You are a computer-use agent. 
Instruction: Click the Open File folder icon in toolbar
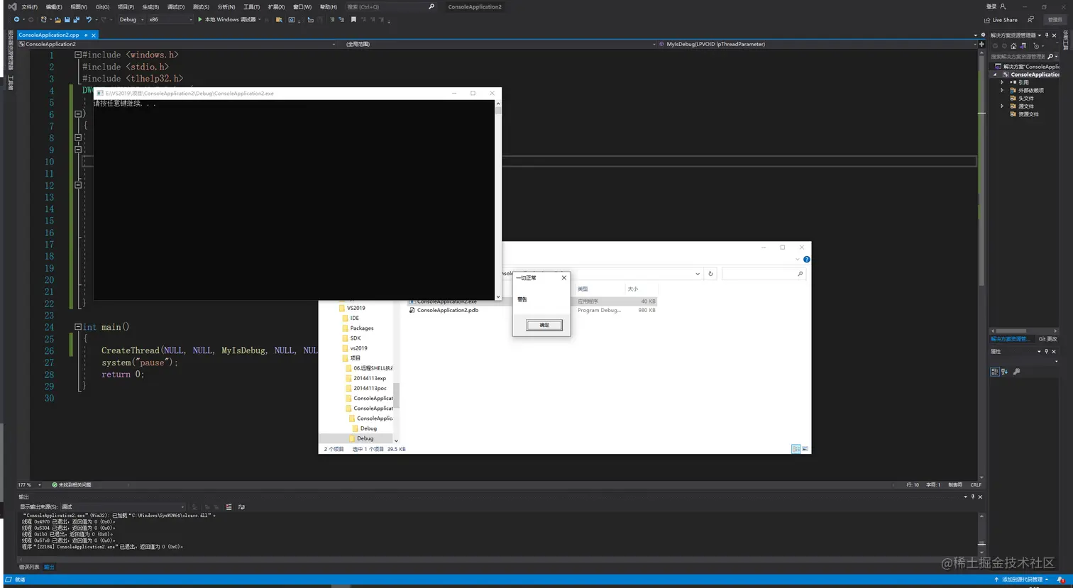(x=57, y=20)
